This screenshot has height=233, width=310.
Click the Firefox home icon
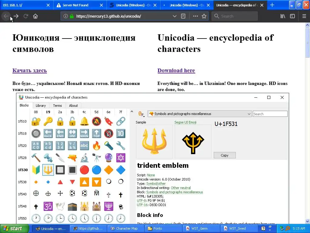coord(35,16)
